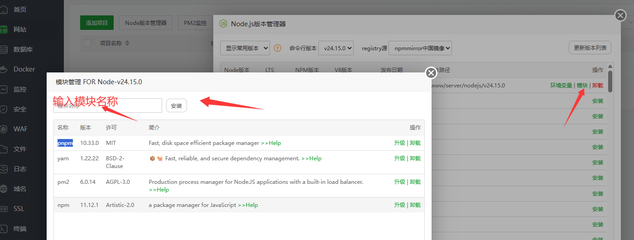Sort by 项目名称 using the sort arrows
The height and width of the screenshot is (240, 634).
coord(127,43)
